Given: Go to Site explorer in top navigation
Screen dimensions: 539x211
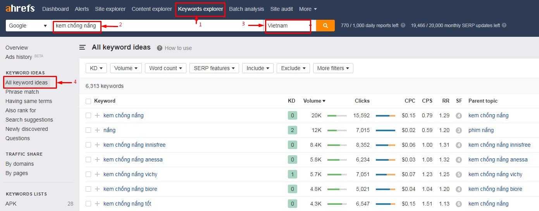Looking at the screenshot, I should (110, 9).
